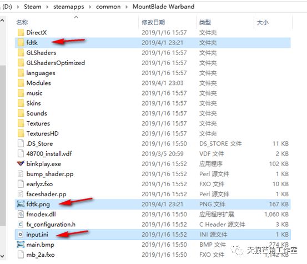Expand breadcrumb chevron after steamapps
The width and height of the screenshot is (307, 264).
(x=90, y=7)
